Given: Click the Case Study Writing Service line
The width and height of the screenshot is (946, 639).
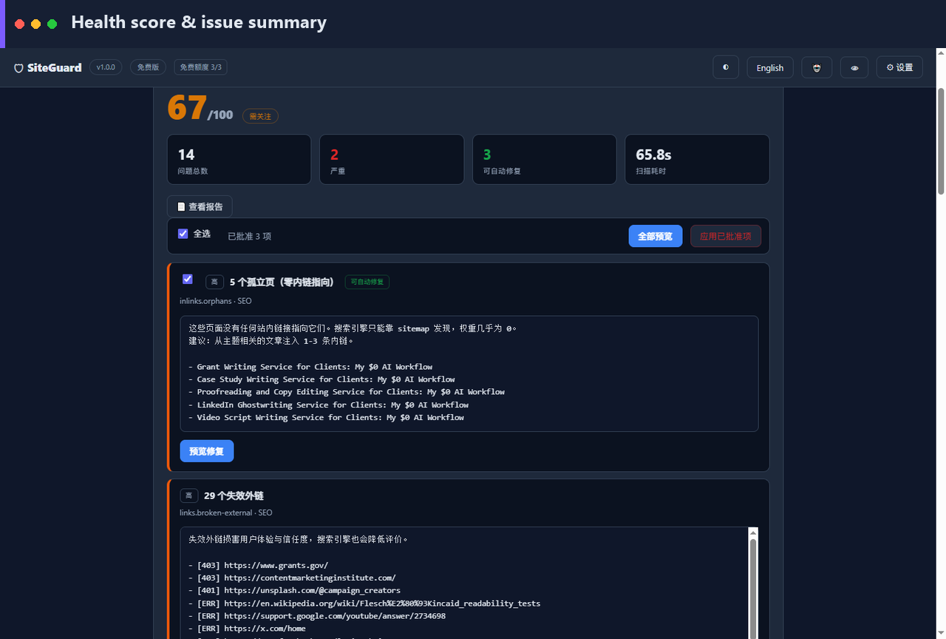Looking at the screenshot, I should [321, 379].
